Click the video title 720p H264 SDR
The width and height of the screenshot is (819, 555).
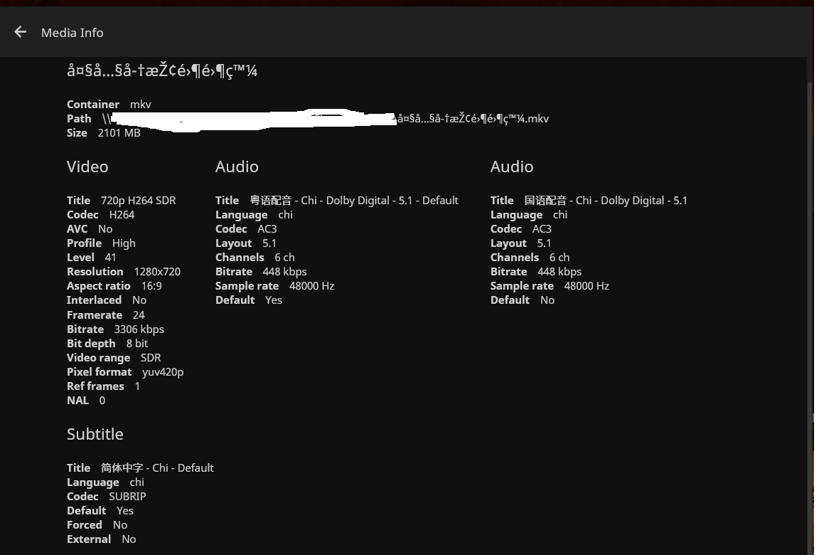click(x=139, y=201)
